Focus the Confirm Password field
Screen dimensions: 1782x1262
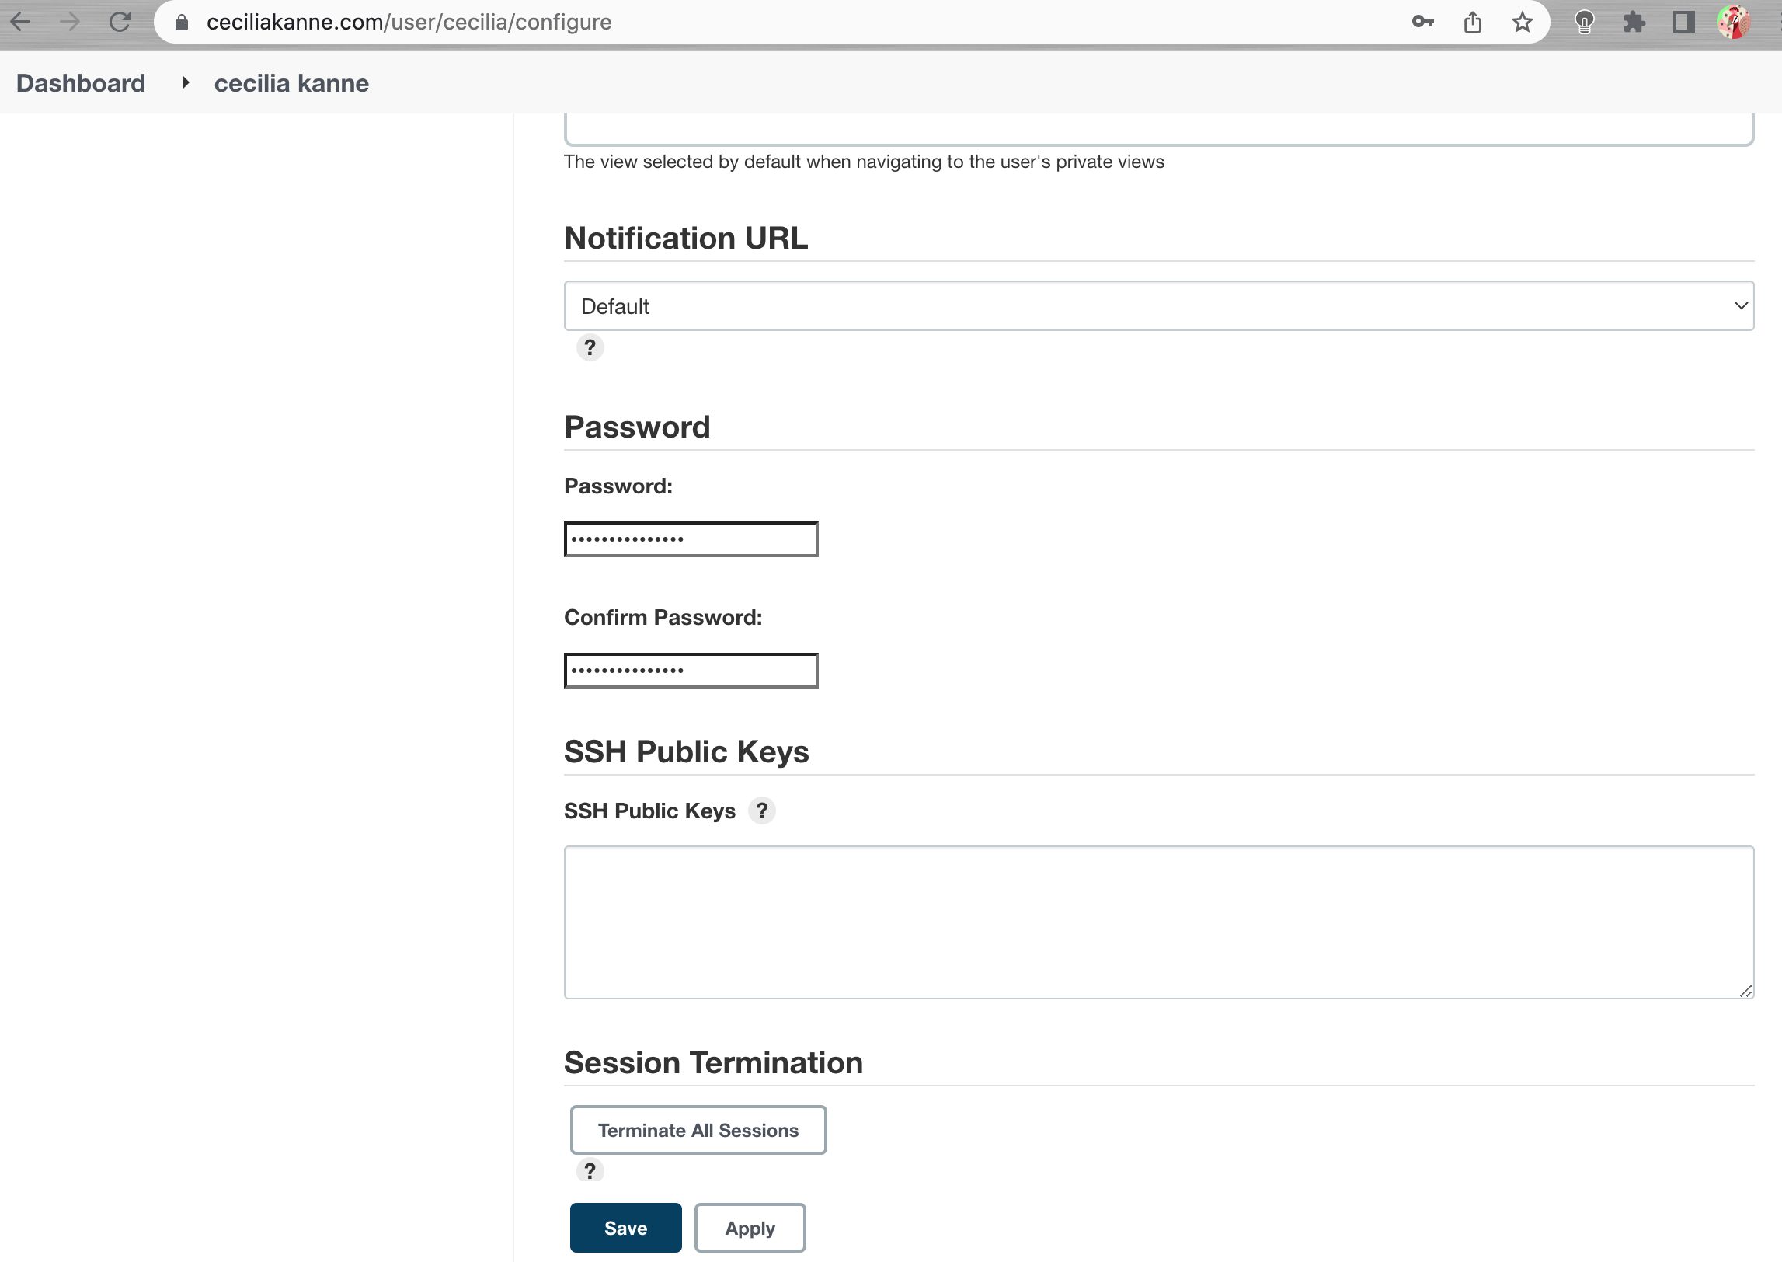[x=691, y=670]
